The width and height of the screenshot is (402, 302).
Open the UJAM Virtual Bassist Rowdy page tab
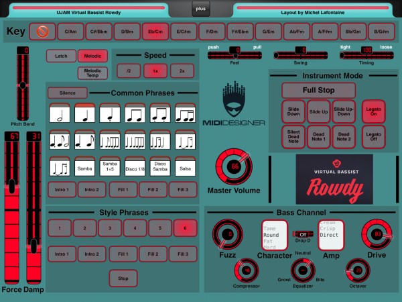pyautogui.click(x=88, y=11)
